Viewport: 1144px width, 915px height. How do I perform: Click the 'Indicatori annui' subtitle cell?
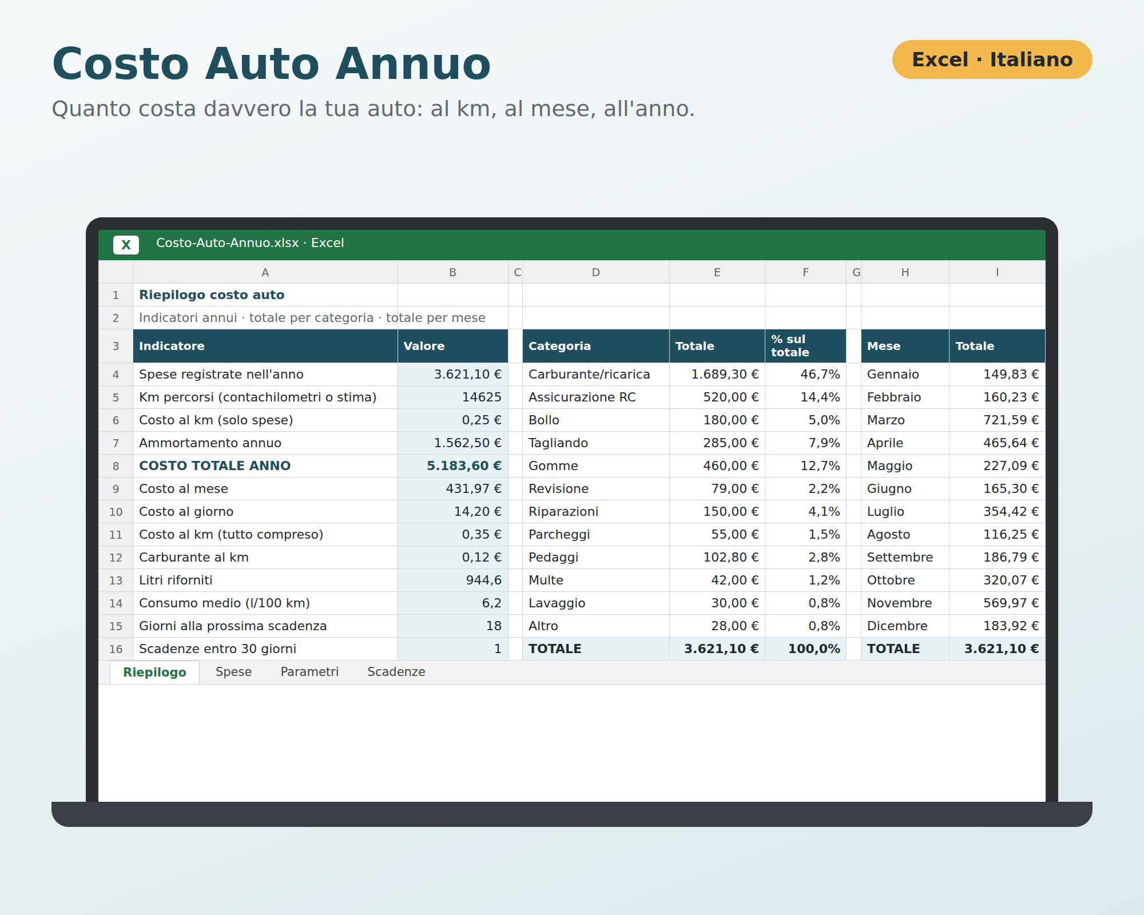[x=265, y=318]
